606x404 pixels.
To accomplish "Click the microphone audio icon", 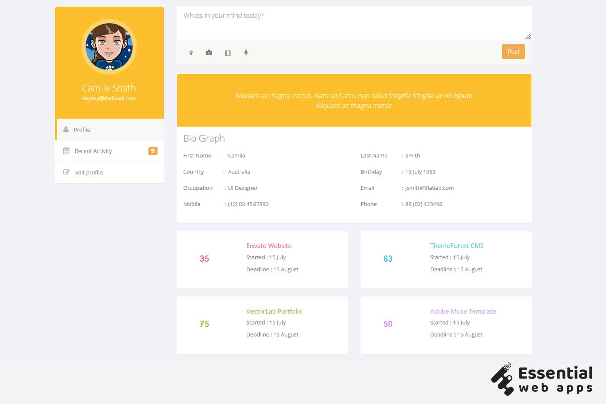I will 246,53.
